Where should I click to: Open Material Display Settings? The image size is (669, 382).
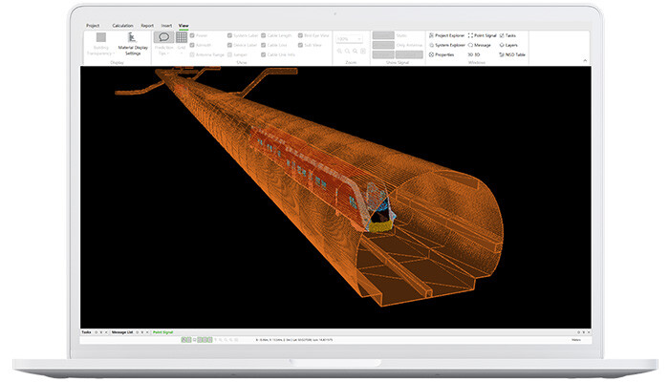(133, 42)
